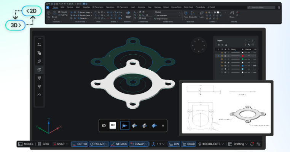Click the green layer color swatch
290x152 pixels.
[x=243, y=59]
